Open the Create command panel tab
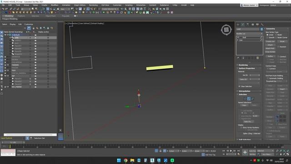The width and height of the screenshot is (291, 164). point(238,25)
